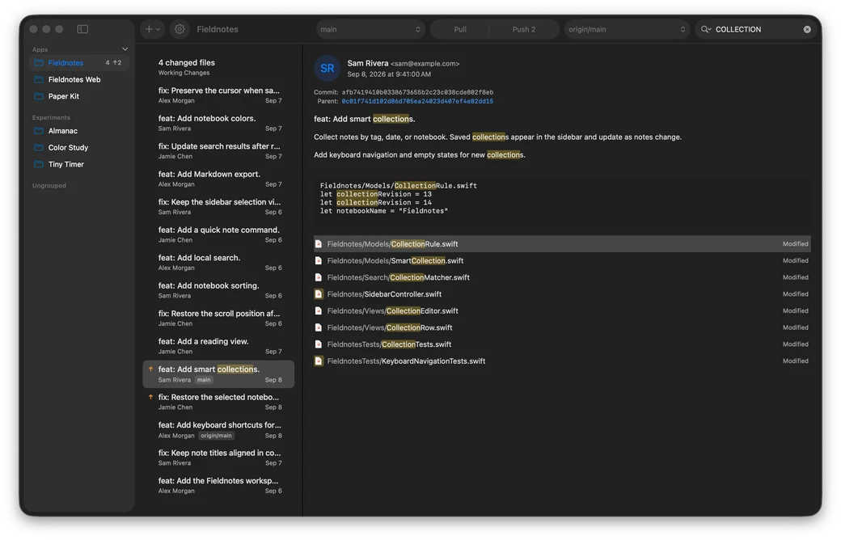Click file icon of SmartCollection.swift

(x=319, y=260)
